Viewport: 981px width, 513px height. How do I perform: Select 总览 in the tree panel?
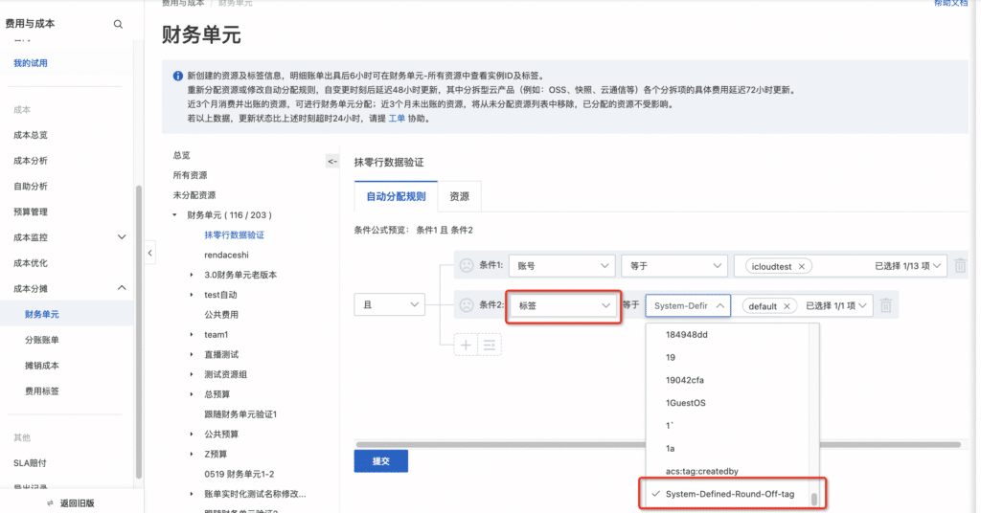coord(181,155)
